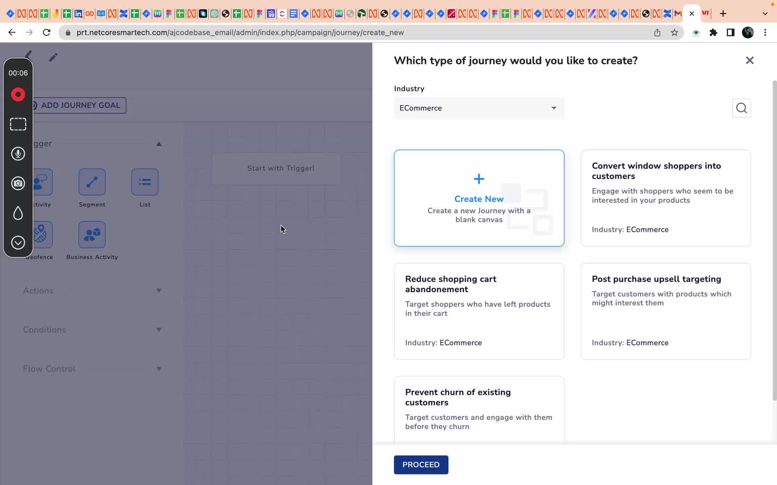Bookmark page with star icon
The height and width of the screenshot is (485, 777).
tap(674, 33)
